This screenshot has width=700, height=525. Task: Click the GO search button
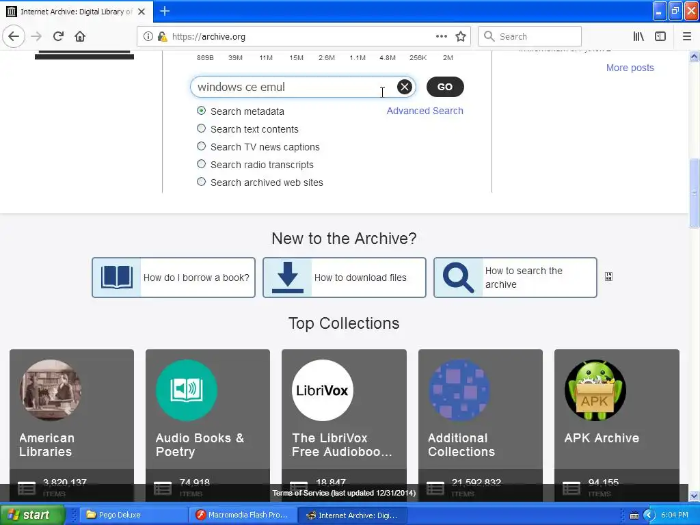click(x=444, y=87)
